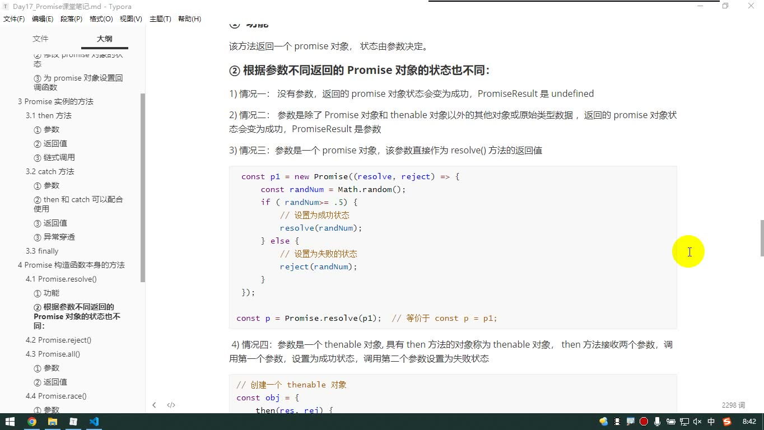The width and height of the screenshot is (764, 430).
Task: Click the two-person messenger tray icon
Action: [x=603, y=422]
